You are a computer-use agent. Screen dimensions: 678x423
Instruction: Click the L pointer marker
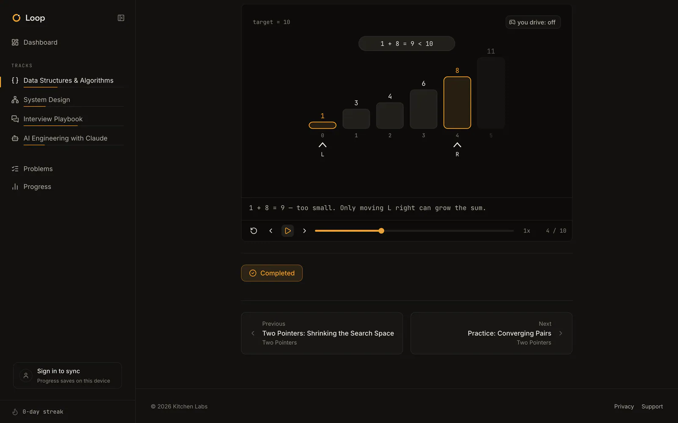(x=322, y=150)
